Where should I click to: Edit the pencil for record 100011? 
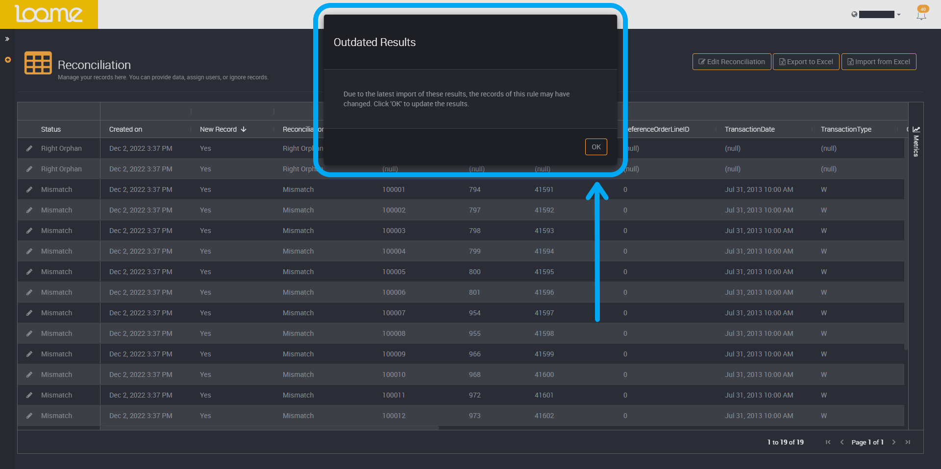click(29, 395)
